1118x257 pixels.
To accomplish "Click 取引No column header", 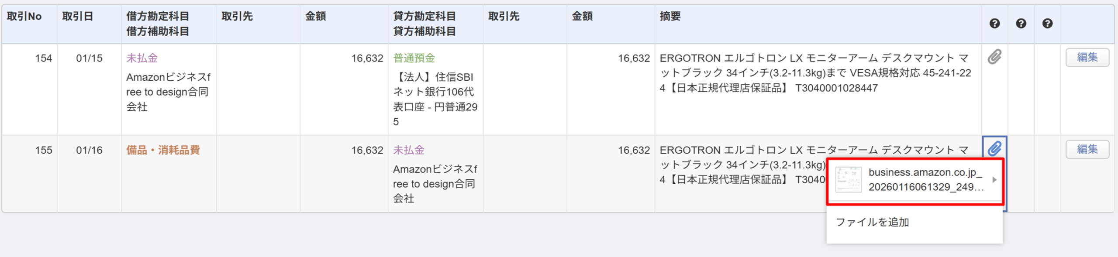I will (x=24, y=17).
